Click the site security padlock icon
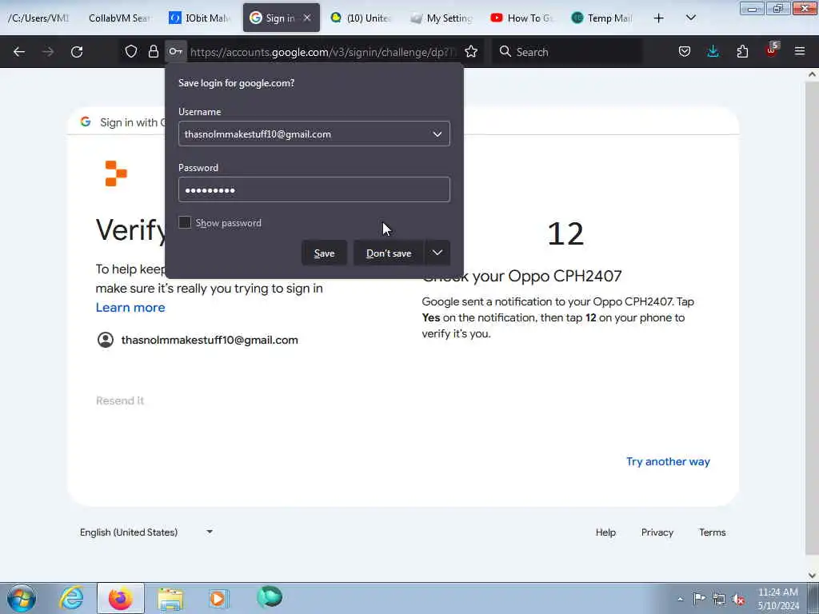This screenshot has width=819, height=614. [x=153, y=51]
